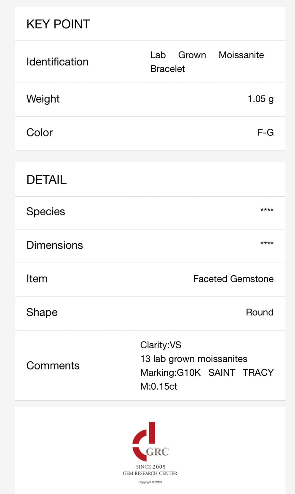Select the Round shape value
Image resolution: width=295 pixels, height=494 pixels.
[x=260, y=312]
